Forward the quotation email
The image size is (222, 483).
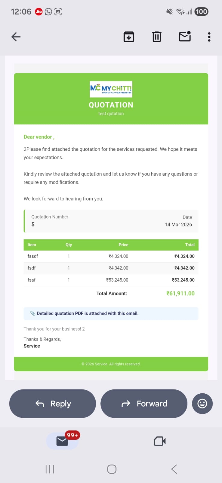[144, 404]
